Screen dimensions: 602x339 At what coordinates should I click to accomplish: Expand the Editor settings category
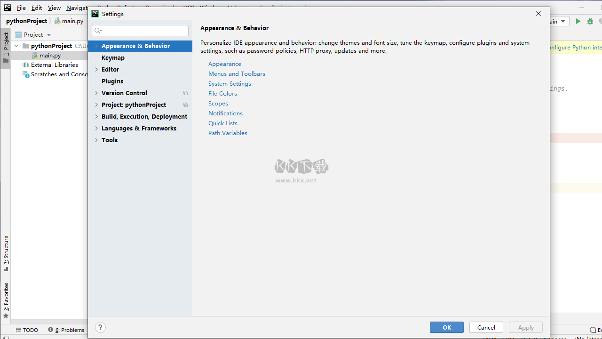96,70
